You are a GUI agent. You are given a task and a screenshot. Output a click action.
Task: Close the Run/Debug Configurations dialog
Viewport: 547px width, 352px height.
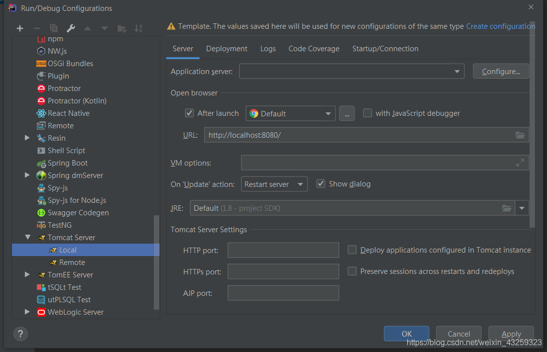click(531, 7)
